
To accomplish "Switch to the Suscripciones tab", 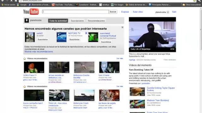I will (77, 21).
